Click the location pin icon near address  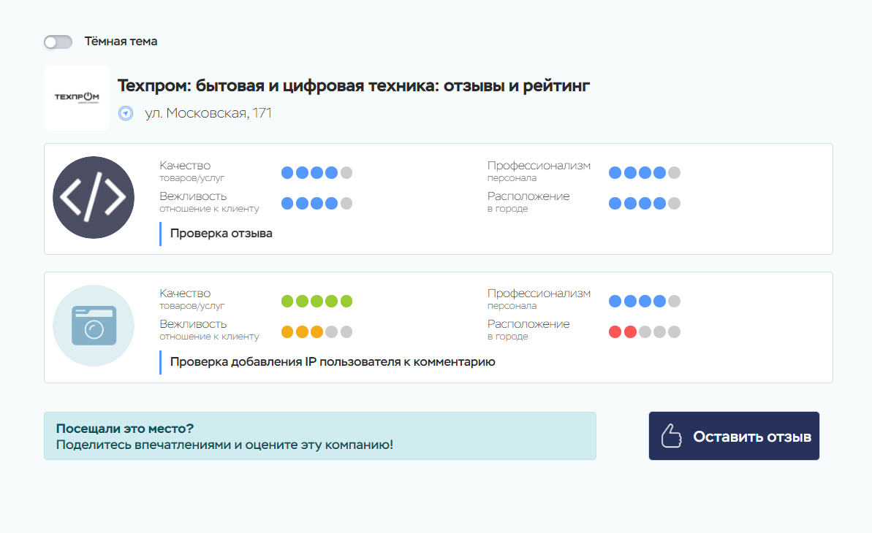click(x=126, y=113)
